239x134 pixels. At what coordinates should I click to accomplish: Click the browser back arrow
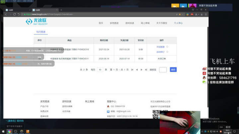(x=6, y=14)
